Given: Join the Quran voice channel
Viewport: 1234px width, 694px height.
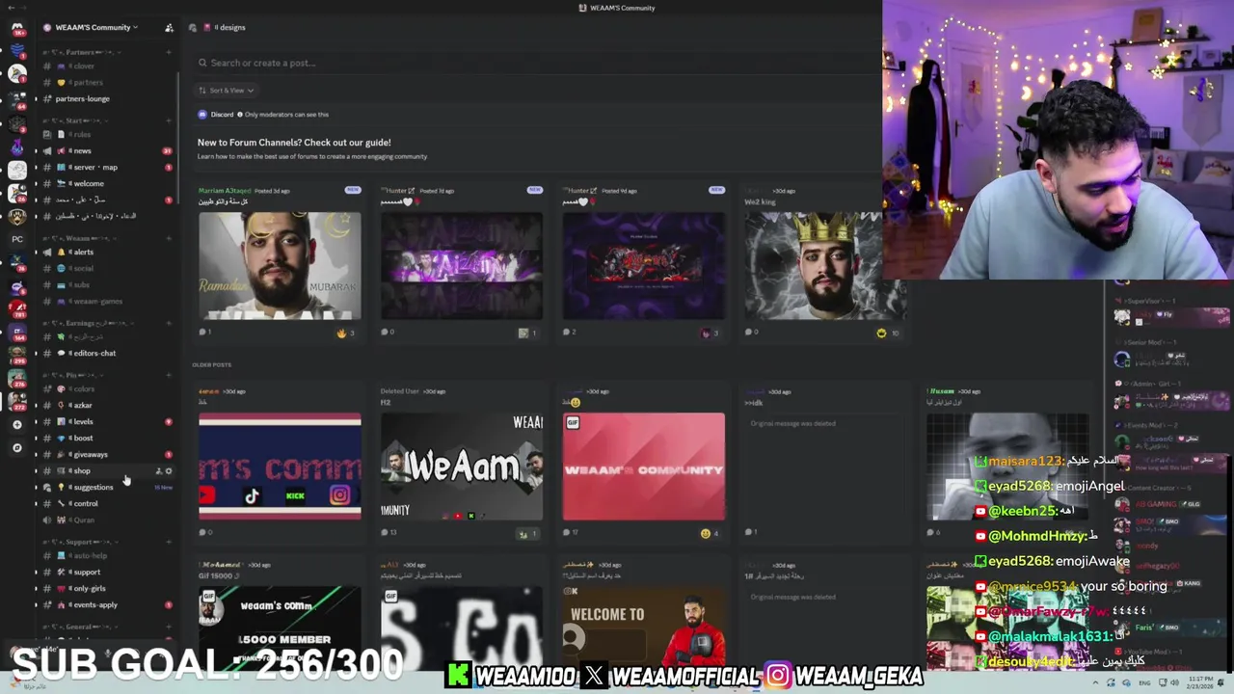Looking at the screenshot, I should coord(106,520).
